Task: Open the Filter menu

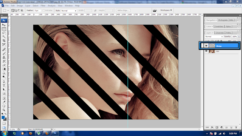Action: 43,6
